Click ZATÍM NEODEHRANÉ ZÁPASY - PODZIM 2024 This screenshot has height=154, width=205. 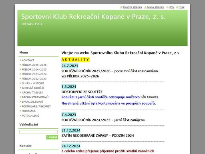tap(98, 136)
